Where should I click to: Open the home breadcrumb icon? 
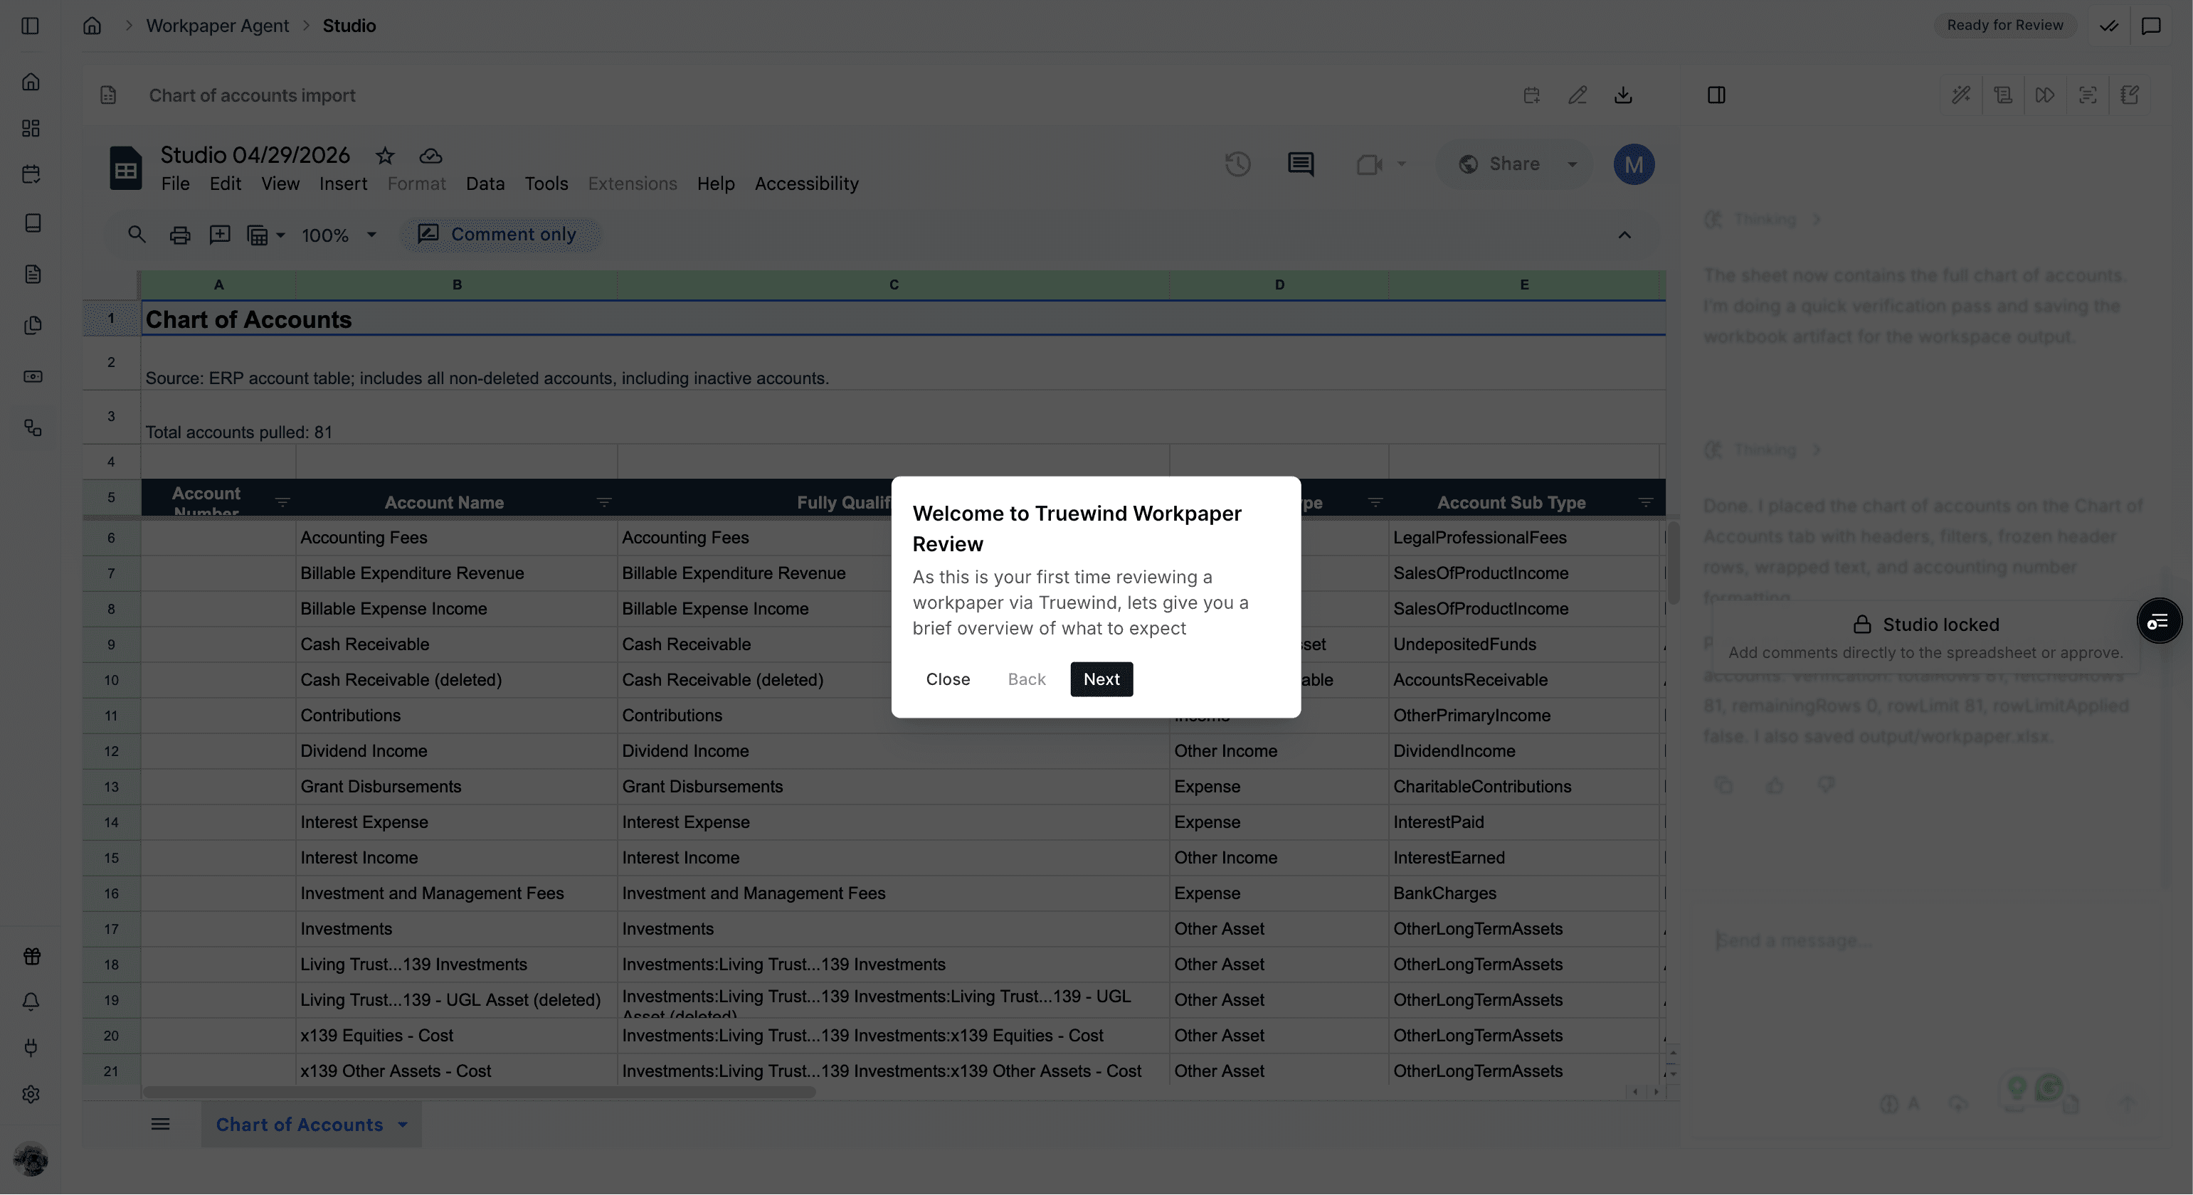click(x=92, y=26)
